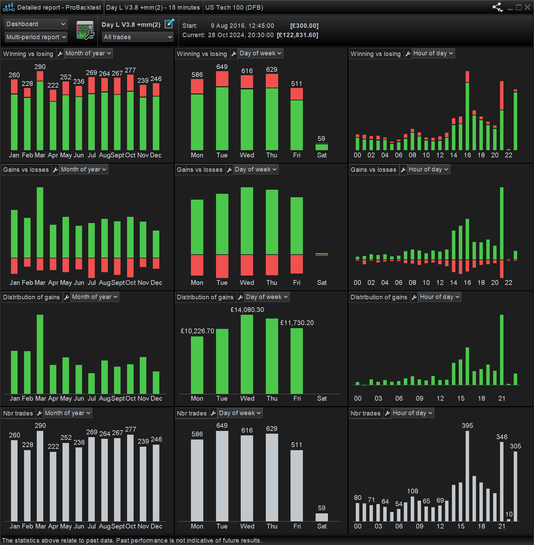Image resolution: width=534 pixels, height=545 pixels.
Task: Click the 'Detailed report - ProBacktest' title text
Action: click(59, 8)
